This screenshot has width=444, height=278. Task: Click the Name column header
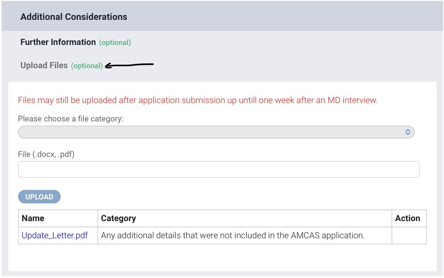[33, 218]
